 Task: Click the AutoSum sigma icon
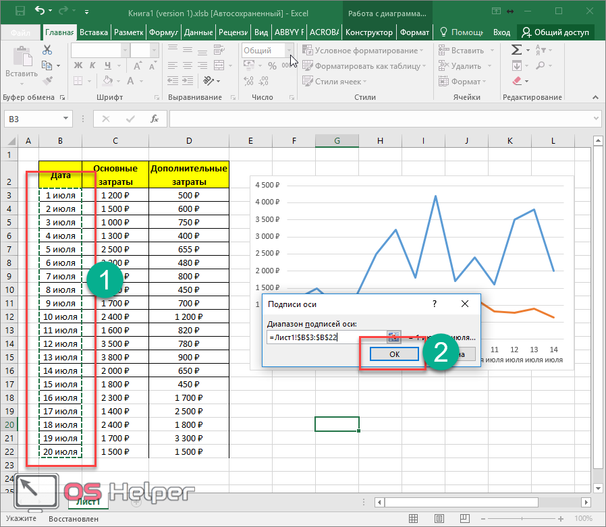[x=516, y=50]
